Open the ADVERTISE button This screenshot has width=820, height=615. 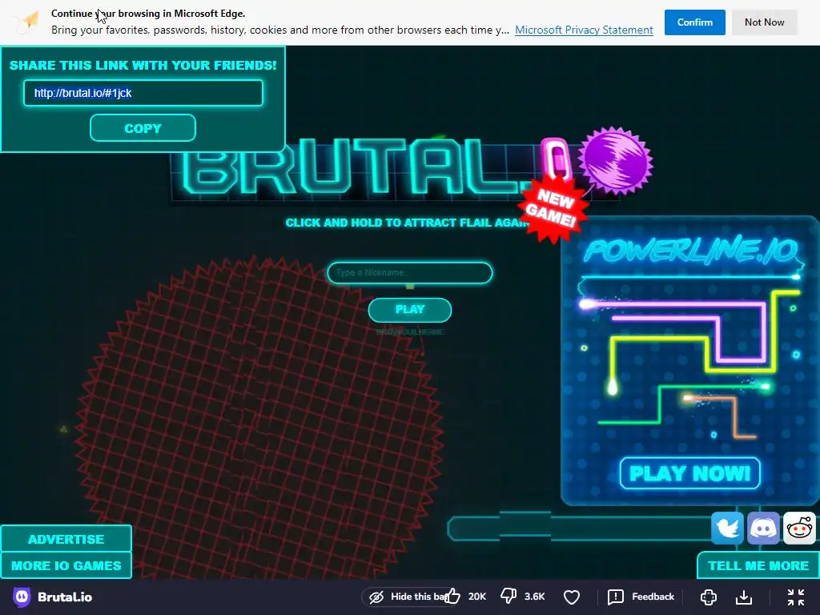pos(66,539)
